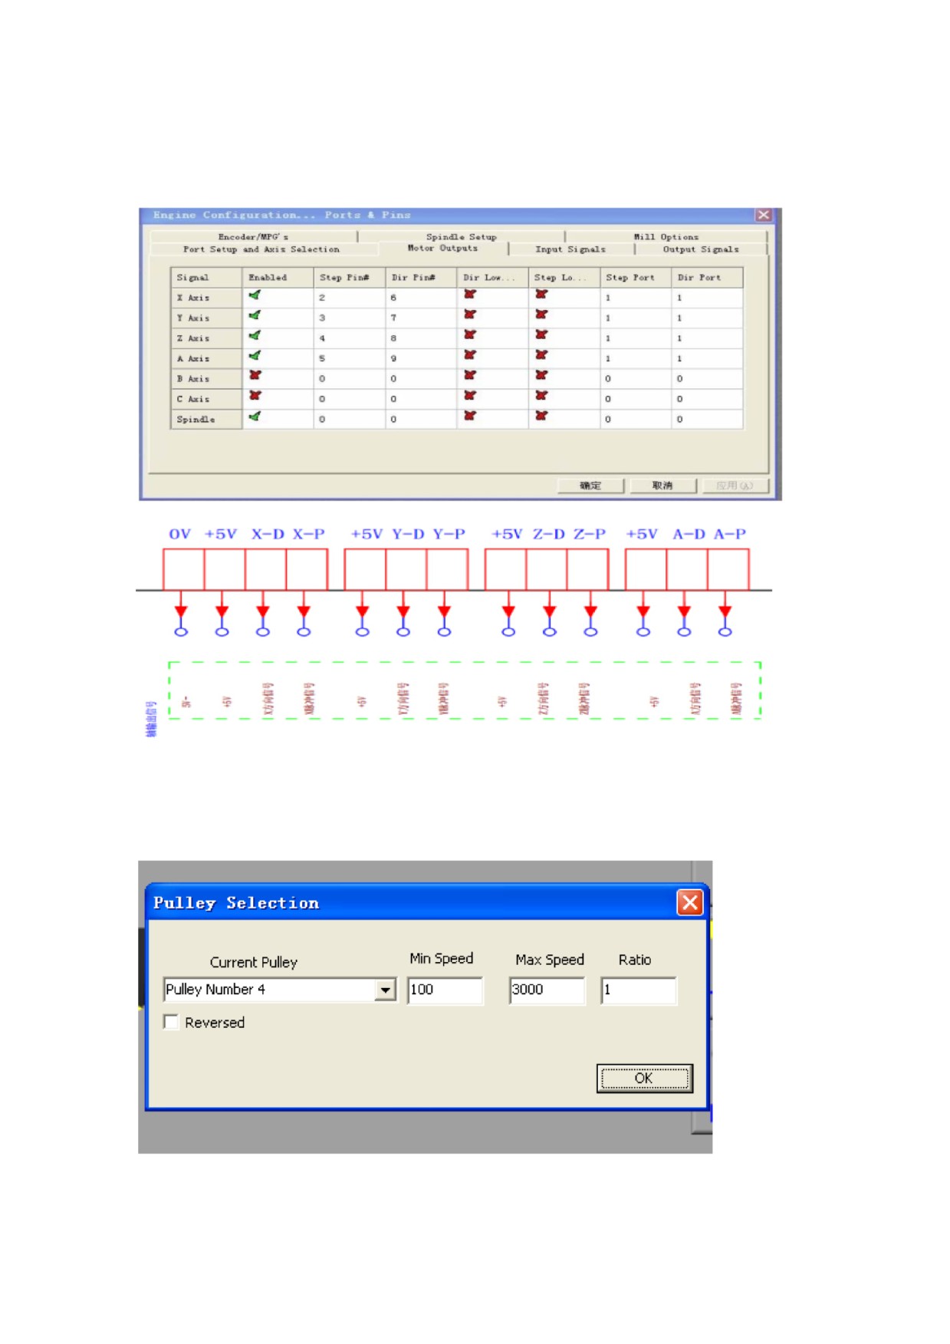Cancel with the 取消 button
The width and height of the screenshot is (950, 1344).
point(662,486)
